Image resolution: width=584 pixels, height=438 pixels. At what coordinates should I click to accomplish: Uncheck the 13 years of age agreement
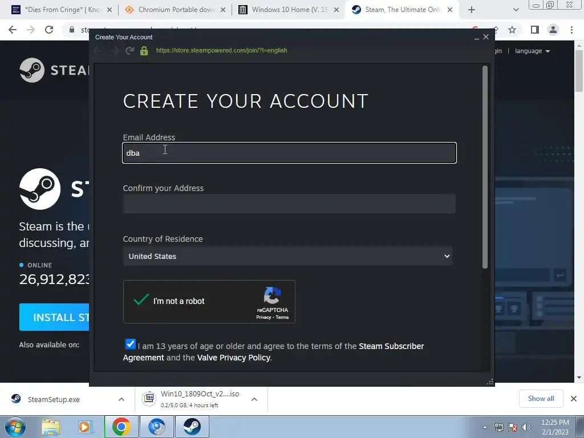pyautogui.click(x=131, y=344)
